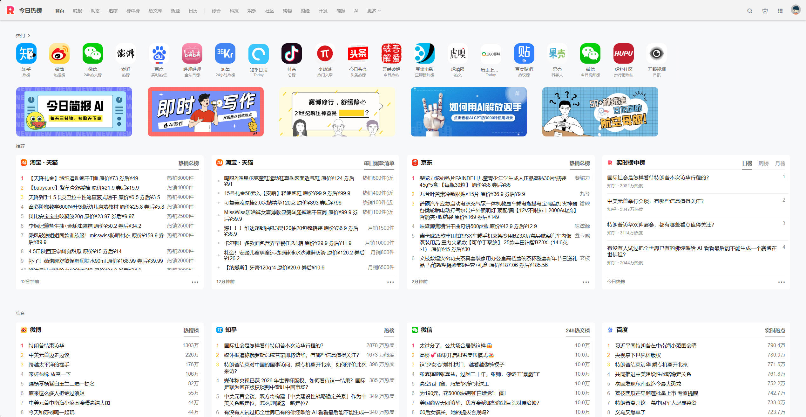Viewport: 806px width, 417px height.
Task: Click 微博 card 热搜榜 header label
Action: [191, 330]
